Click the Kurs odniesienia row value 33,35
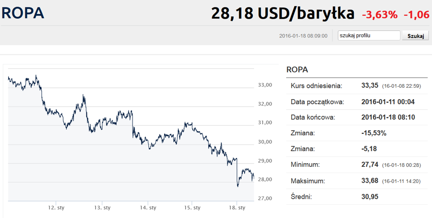 (x=370, y=85)
